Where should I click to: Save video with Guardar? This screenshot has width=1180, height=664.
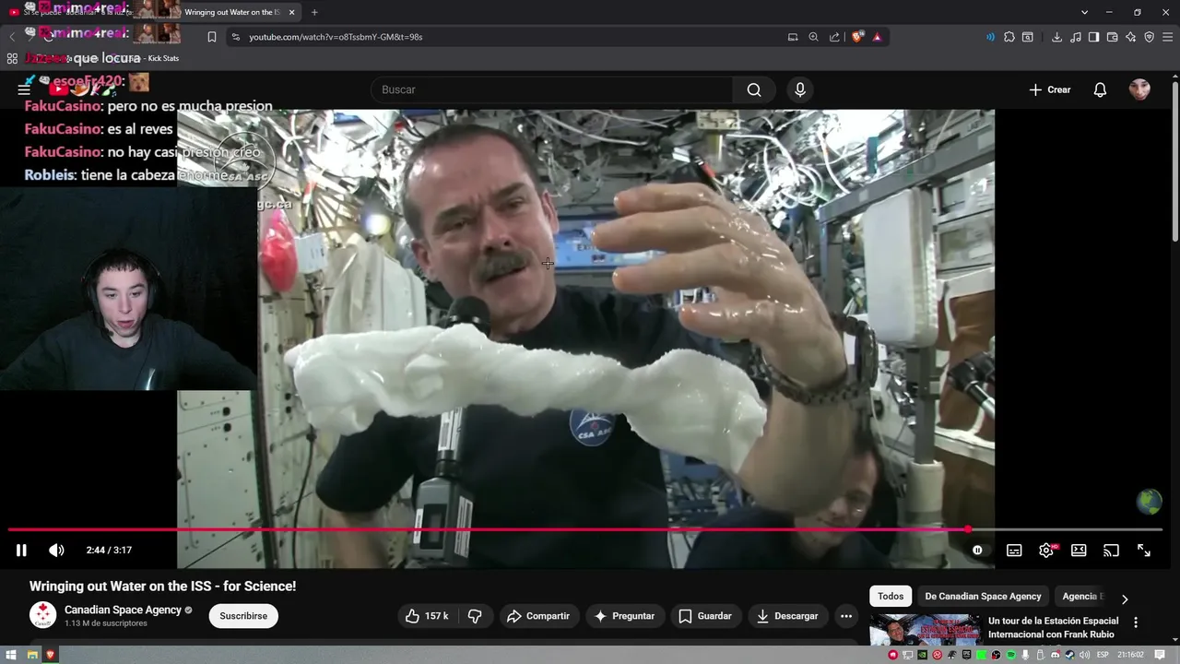coord(705,616)
